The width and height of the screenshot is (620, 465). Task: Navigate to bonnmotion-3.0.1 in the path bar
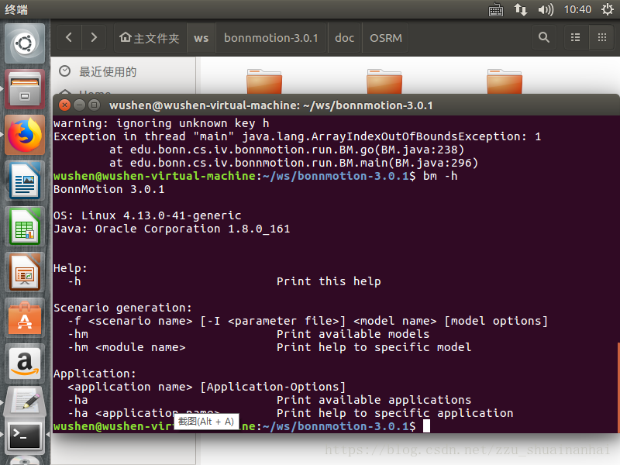pos(271,37)
